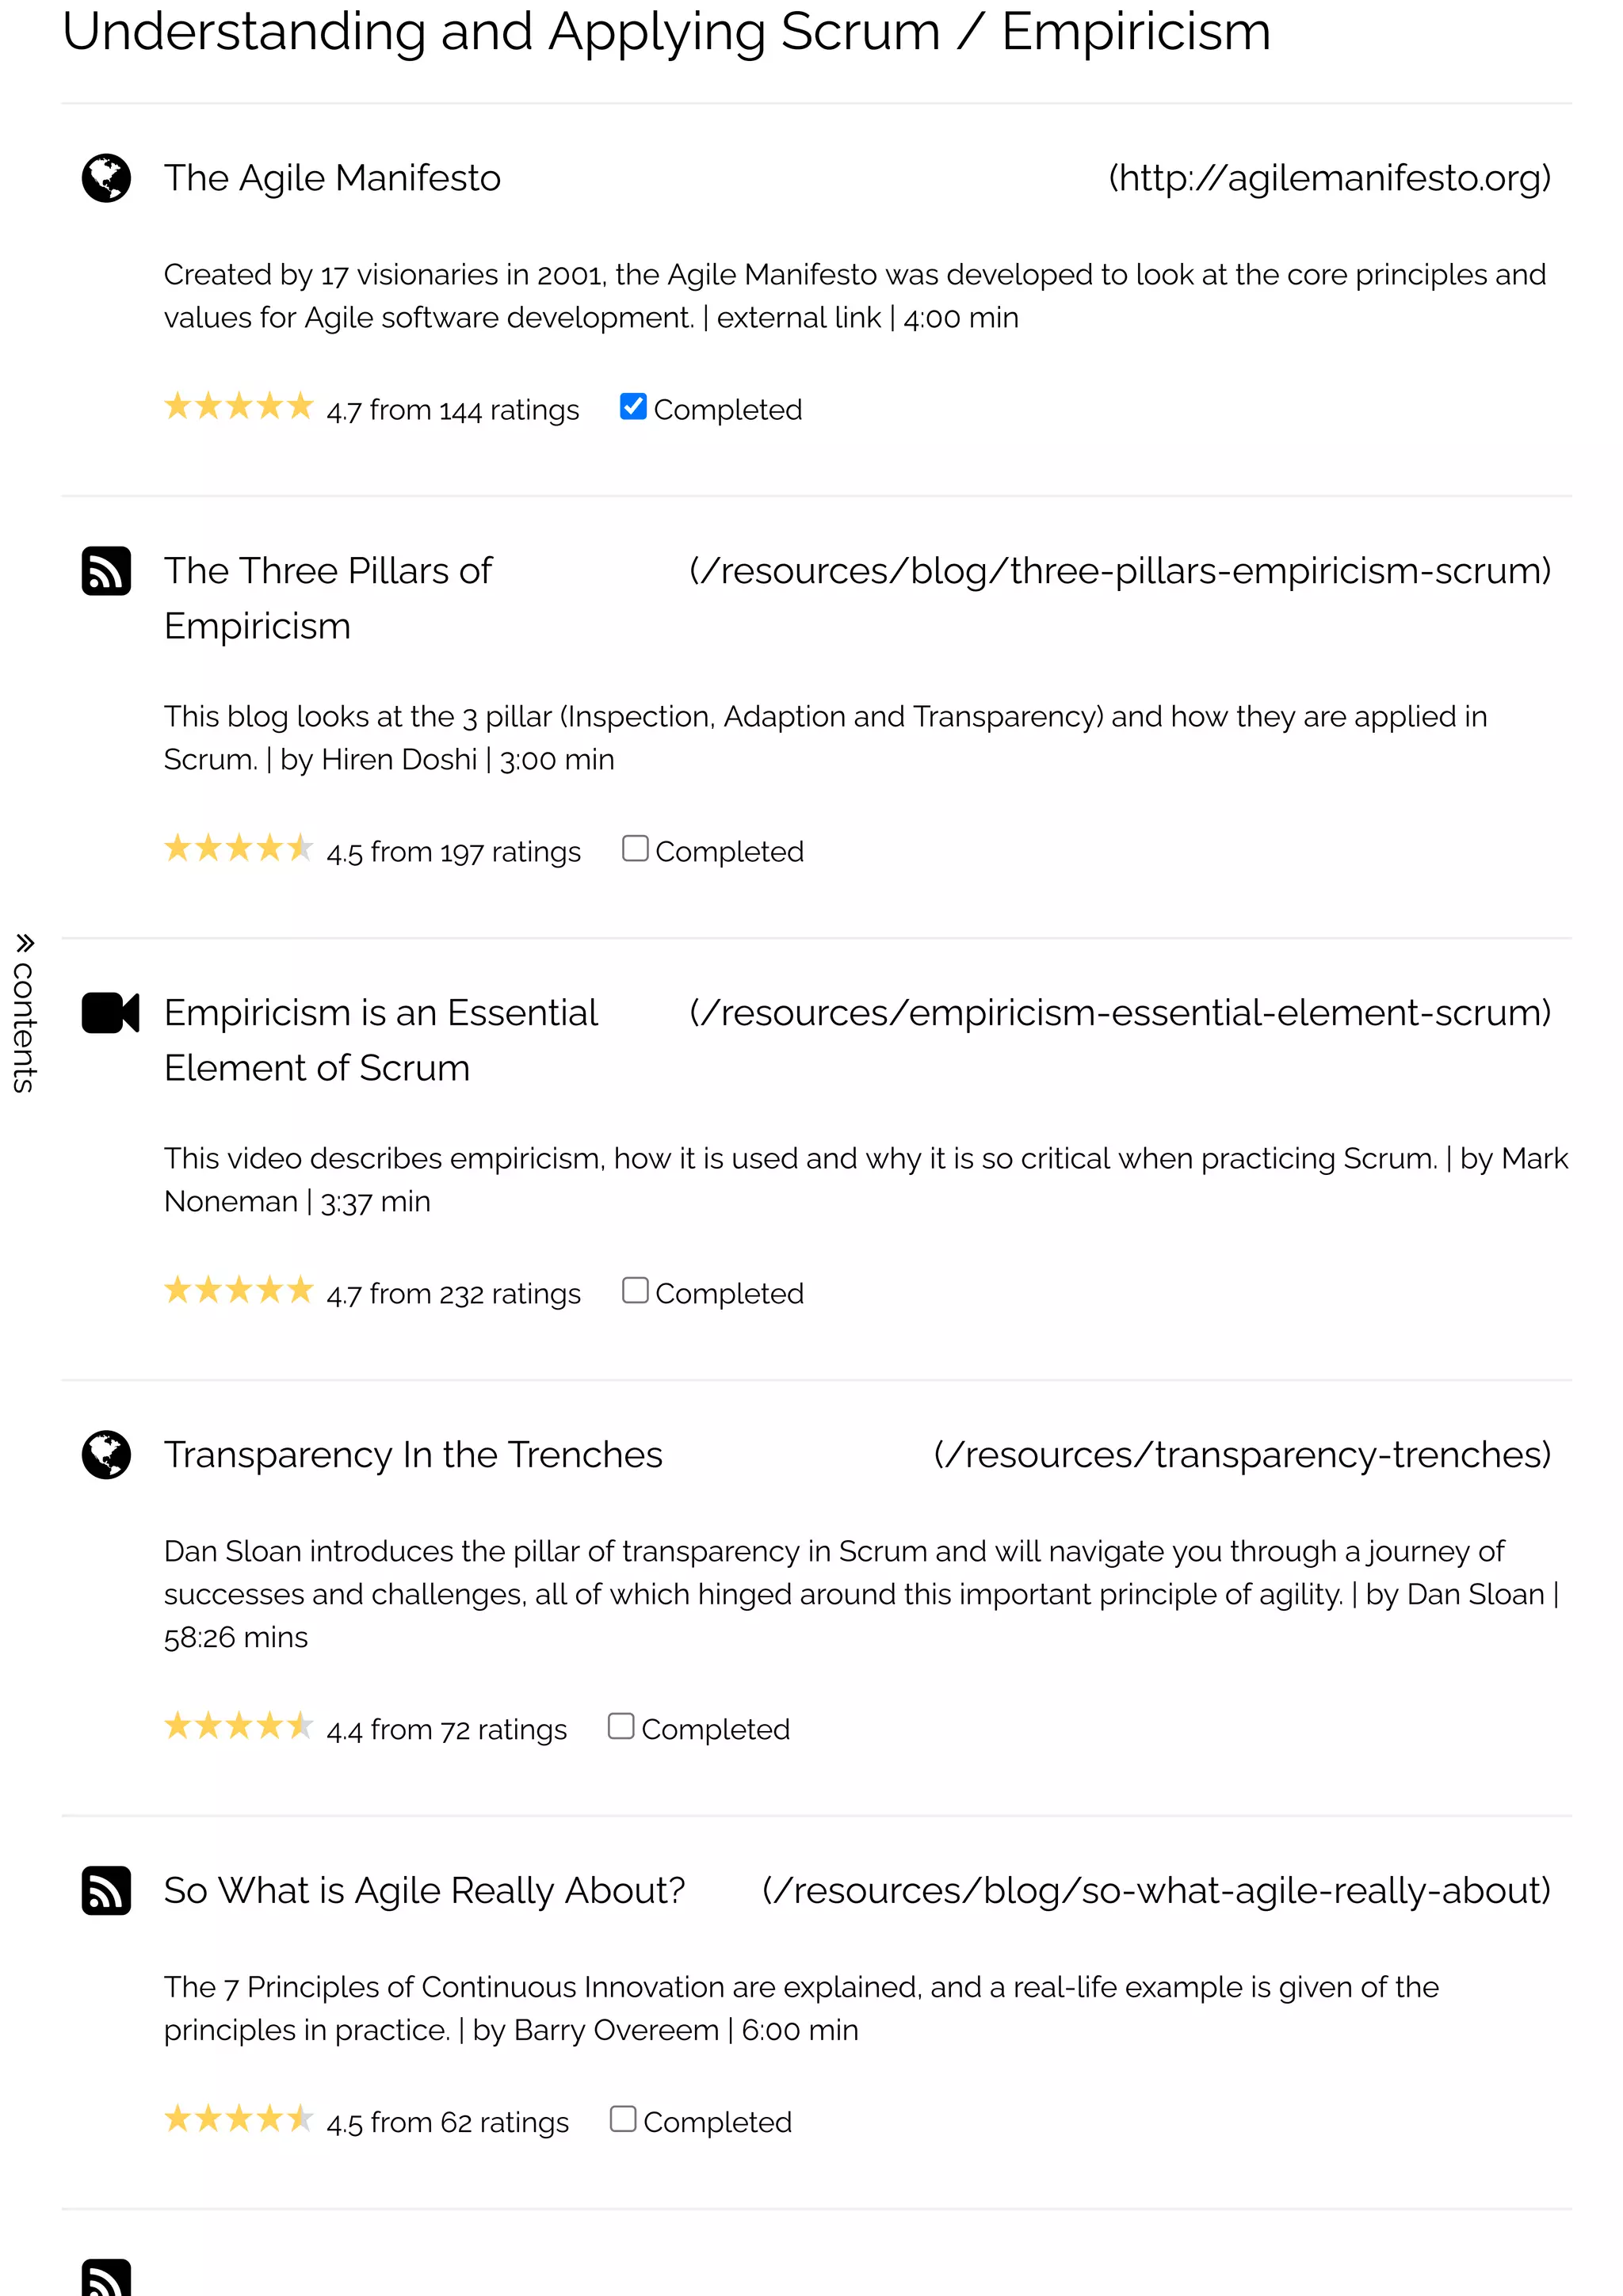
Task: Rate Transparency In the Trenches using stars
Action: point(239,1727)
